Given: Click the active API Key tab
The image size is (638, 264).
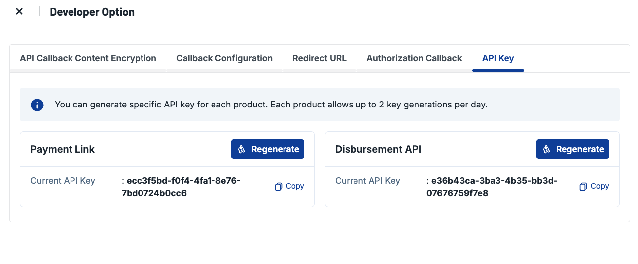Looking at the screenshot, I should click(498, 58).
